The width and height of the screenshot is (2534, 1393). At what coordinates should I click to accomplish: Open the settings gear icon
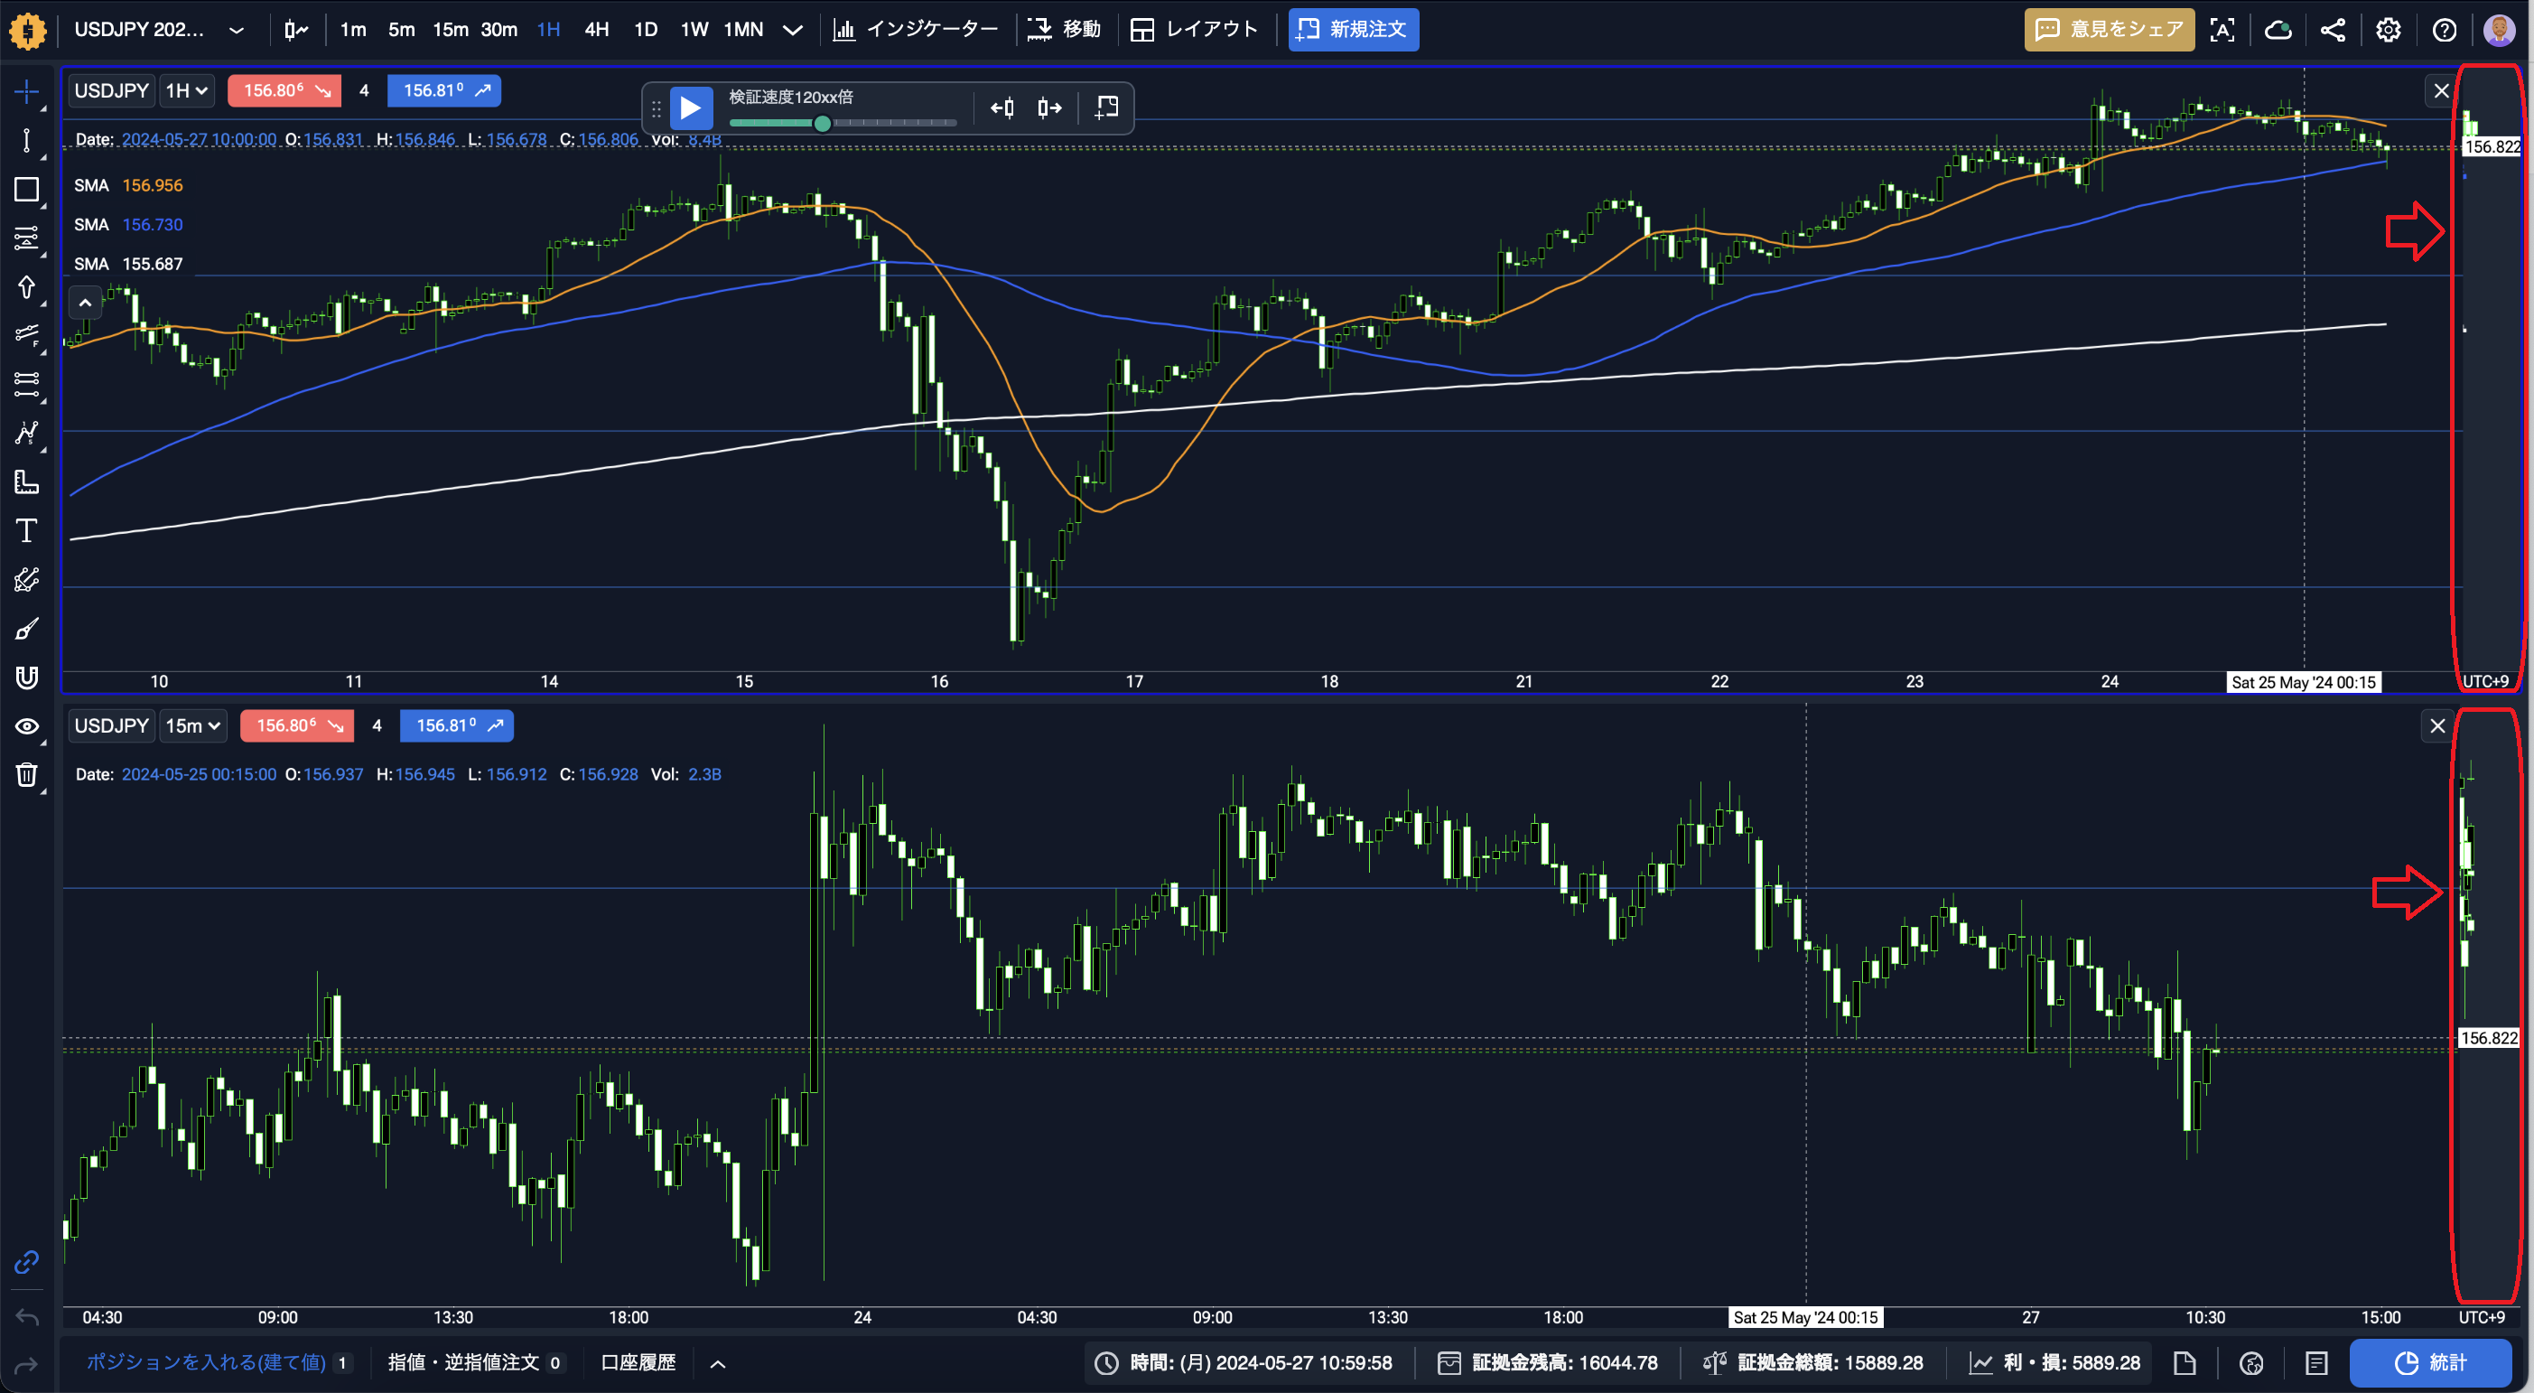tap(2389, 30)
